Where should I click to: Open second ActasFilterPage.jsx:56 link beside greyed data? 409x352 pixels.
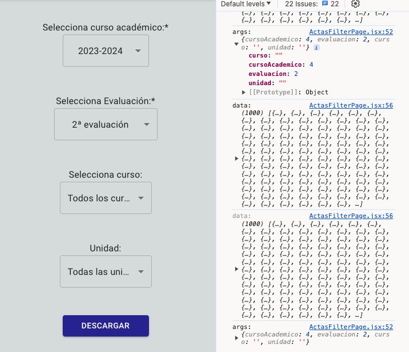[351, 216]
